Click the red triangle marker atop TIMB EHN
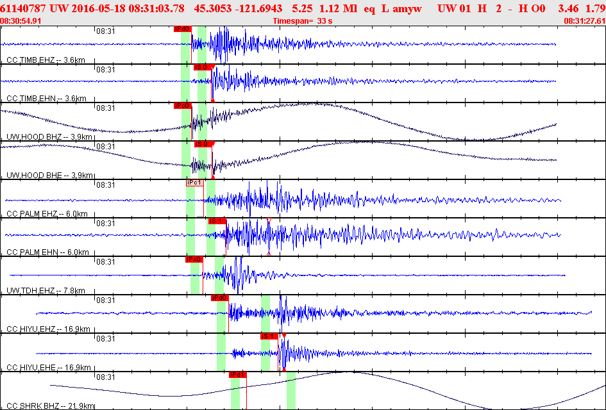The width and height of the screenshot is (606, 410). click(x=213, y=67)
